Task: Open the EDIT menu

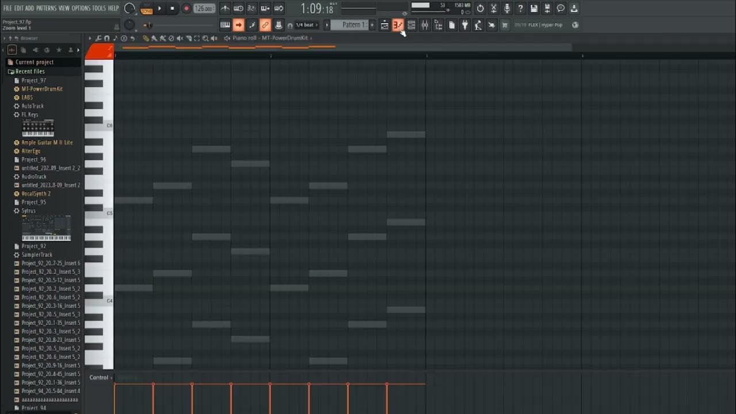Action: [x=19, y=8]
